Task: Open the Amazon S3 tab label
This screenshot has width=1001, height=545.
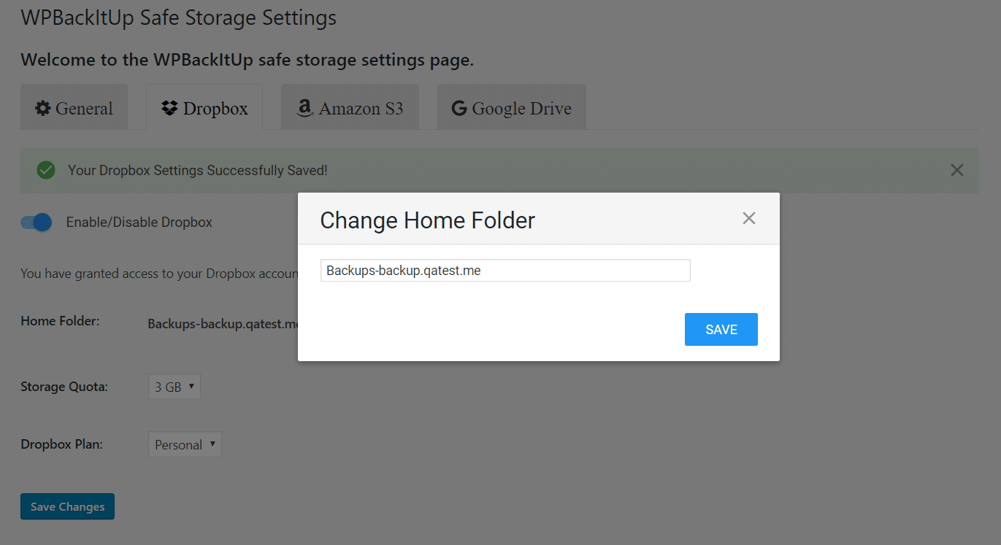Action: click(361, 109)
